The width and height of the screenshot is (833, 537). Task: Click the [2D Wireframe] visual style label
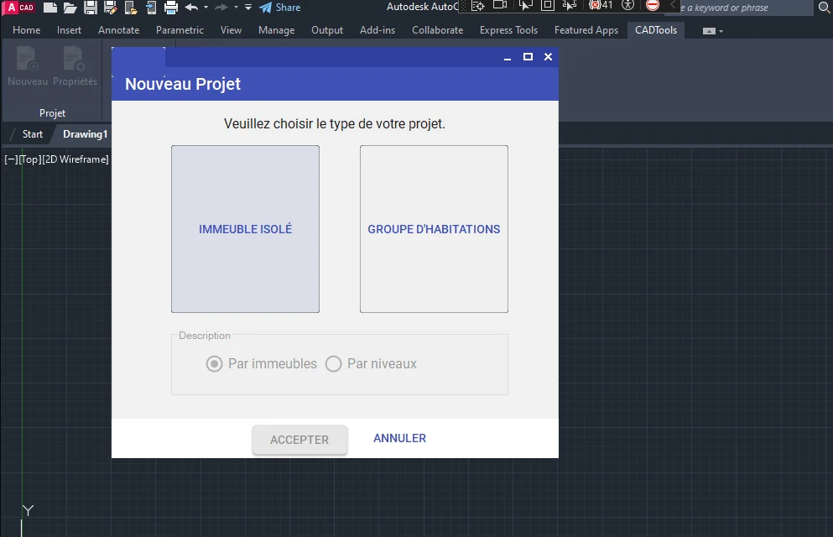75,159
